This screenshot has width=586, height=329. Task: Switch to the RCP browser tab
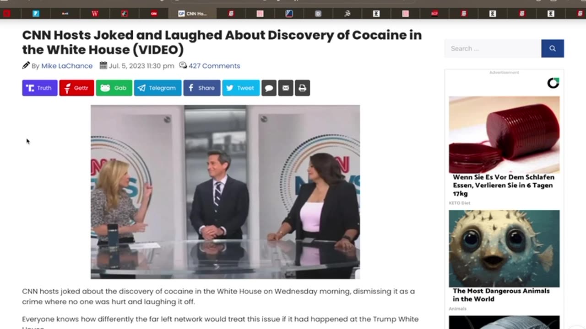(434, 14)
